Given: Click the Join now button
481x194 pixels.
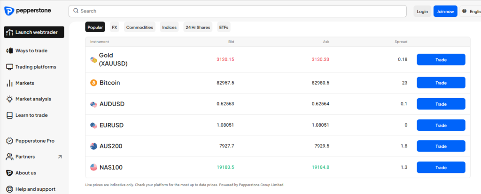Looking at the screenshot, I should click(x=445, y=11).
